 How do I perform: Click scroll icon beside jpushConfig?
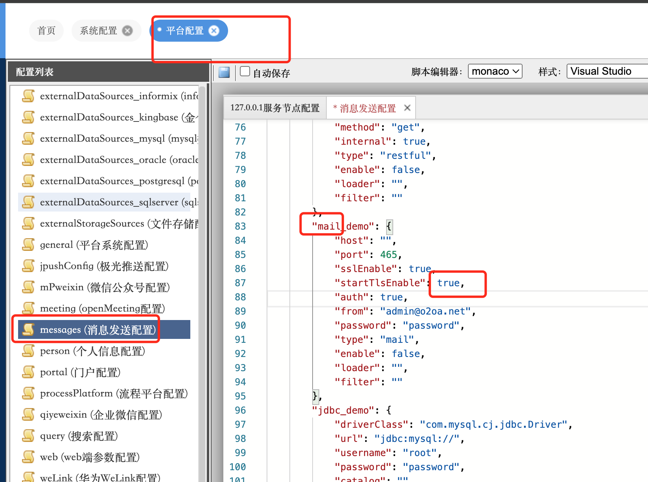click(x=28, y=265)
